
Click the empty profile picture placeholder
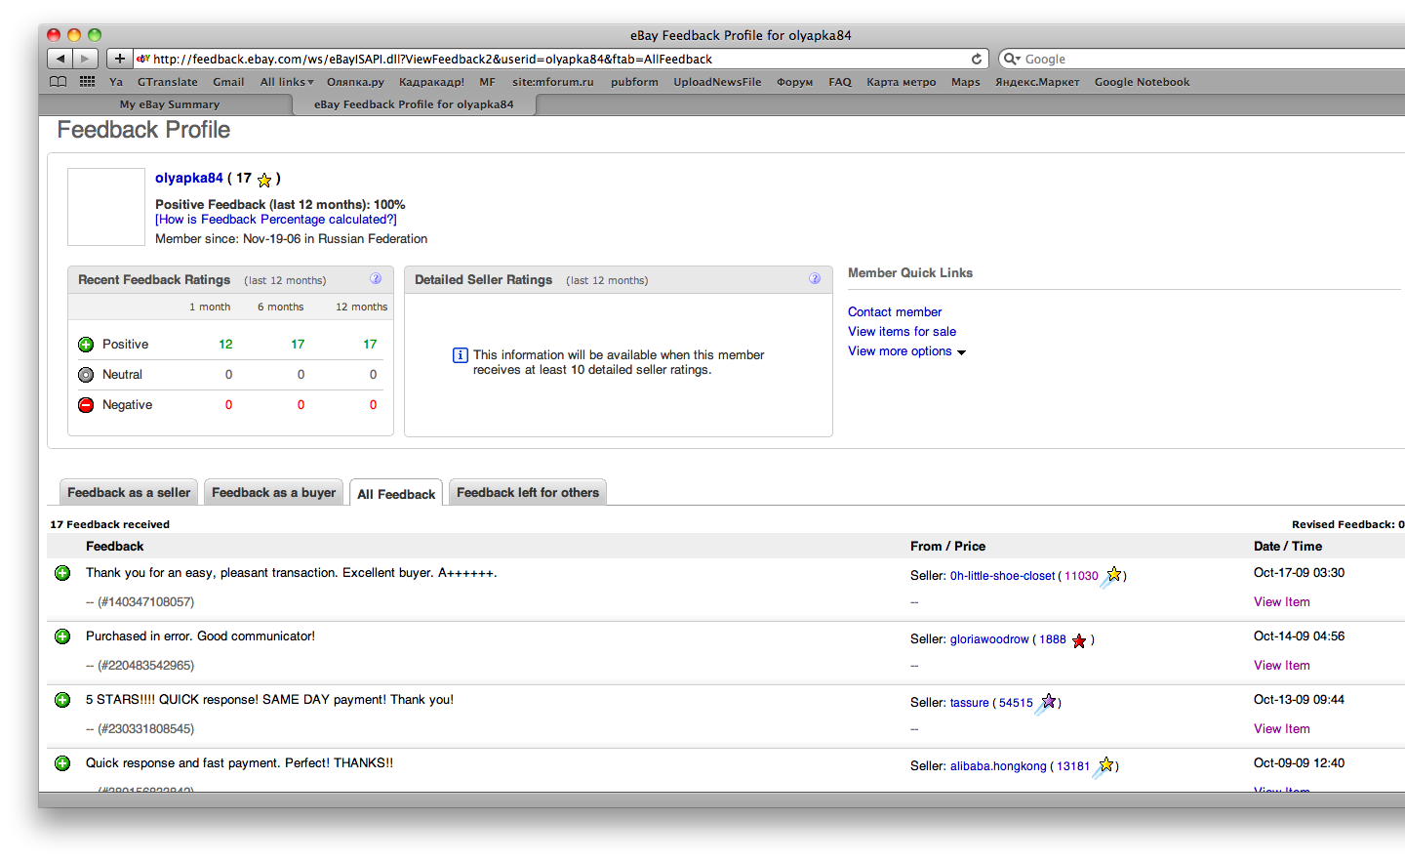106,207
